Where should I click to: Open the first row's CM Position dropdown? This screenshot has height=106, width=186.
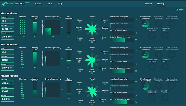[x=7, y=21]
